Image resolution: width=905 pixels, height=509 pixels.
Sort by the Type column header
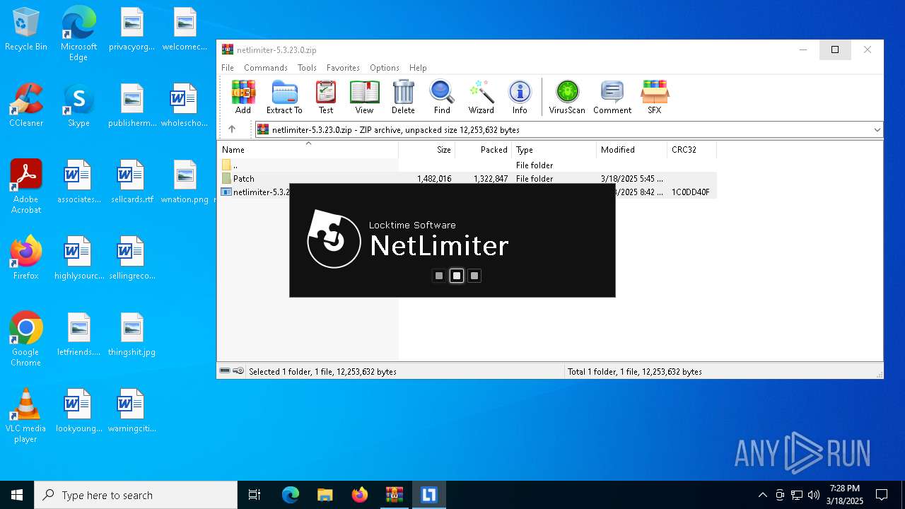pos(554,150)
